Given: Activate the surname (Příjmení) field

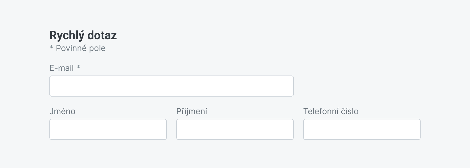Looking at the screenshot, I should [235, 129].
